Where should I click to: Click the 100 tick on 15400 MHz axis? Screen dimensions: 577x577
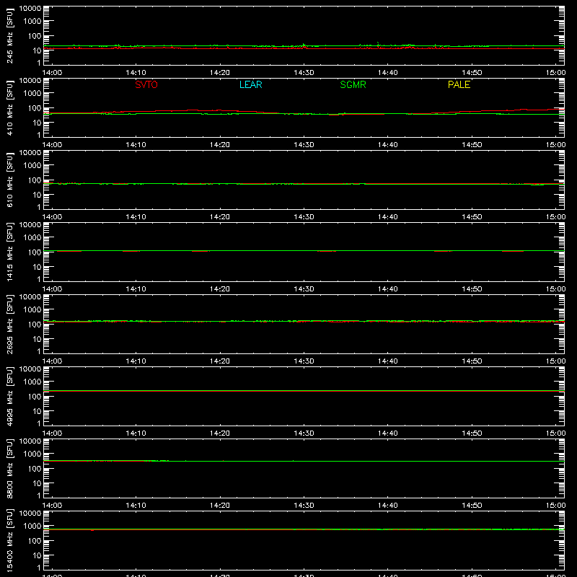point(35,541)
